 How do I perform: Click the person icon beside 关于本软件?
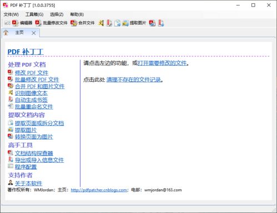coord(11,183)
